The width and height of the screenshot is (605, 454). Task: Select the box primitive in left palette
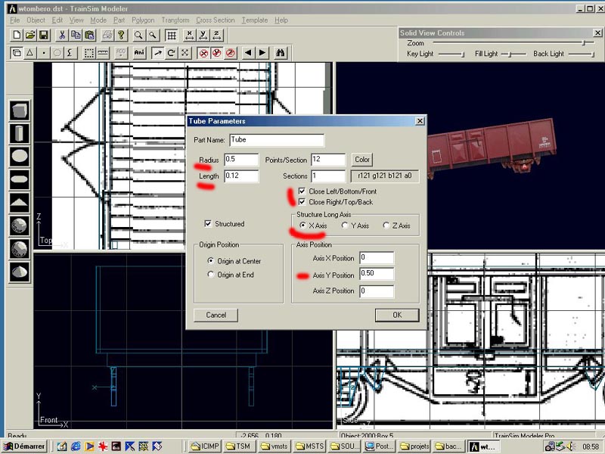tap(20, 111)
